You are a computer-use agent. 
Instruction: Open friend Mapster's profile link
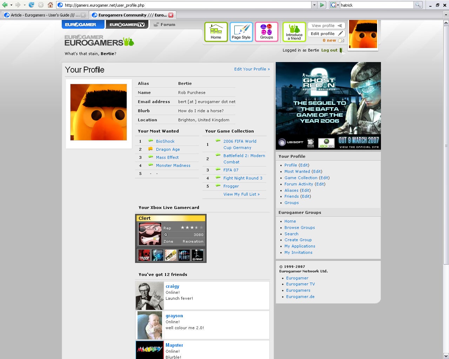point(174,345)
